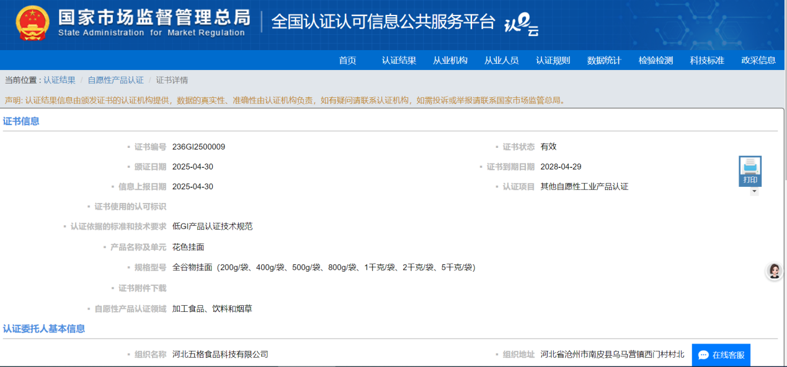Click the 国家市场监督管理总局 header title

pos(154,17)
